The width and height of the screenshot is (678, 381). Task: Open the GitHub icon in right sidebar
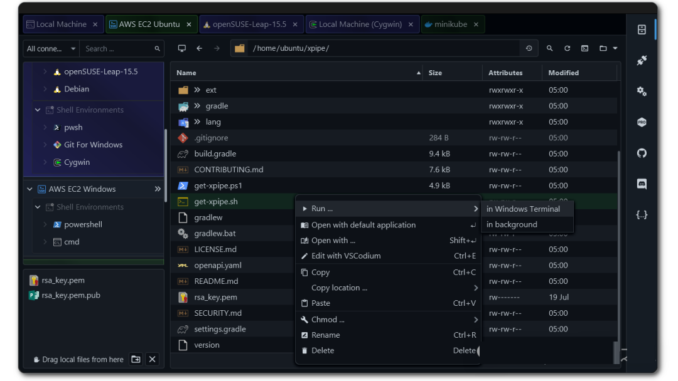642,154
